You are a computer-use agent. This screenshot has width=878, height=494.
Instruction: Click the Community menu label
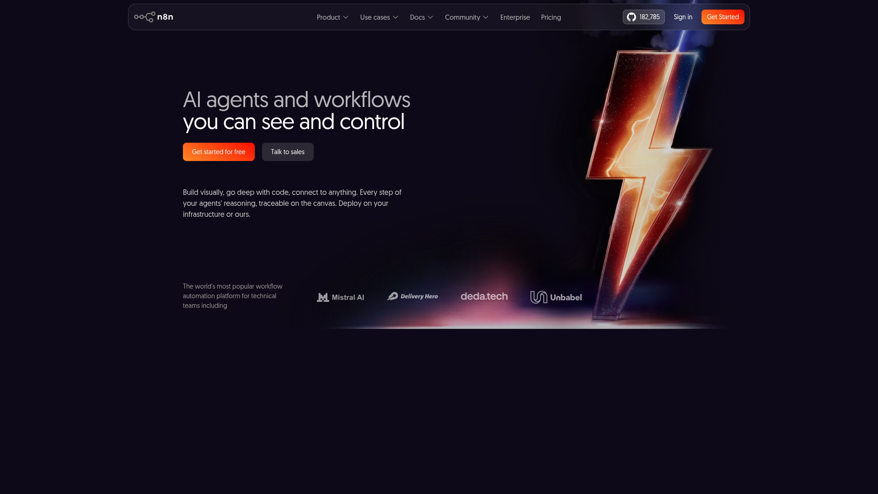click(x=462, y=17)
